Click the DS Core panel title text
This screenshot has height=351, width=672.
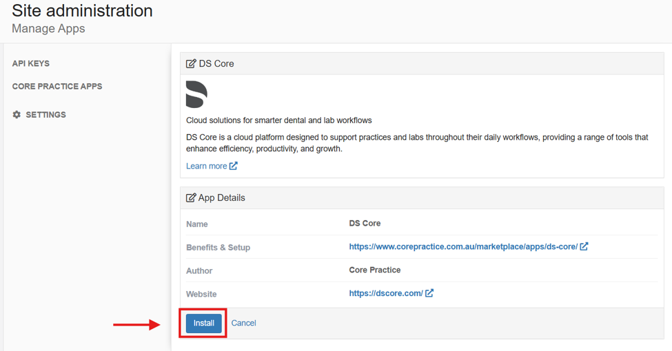tap(216, 64)
